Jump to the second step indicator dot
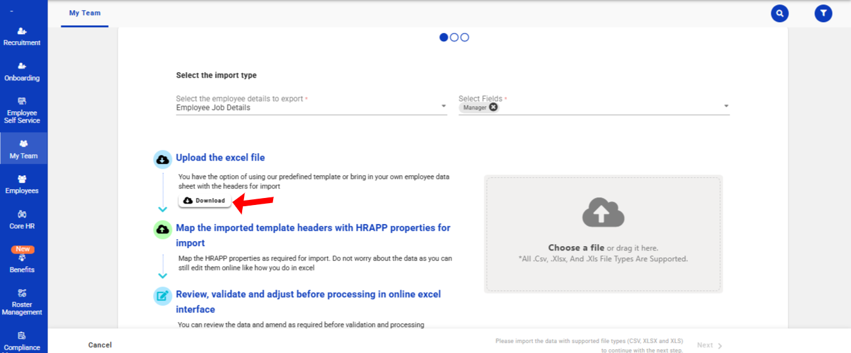Image resolution: width=851 pixels, height=353 pixels. (454, 37)
